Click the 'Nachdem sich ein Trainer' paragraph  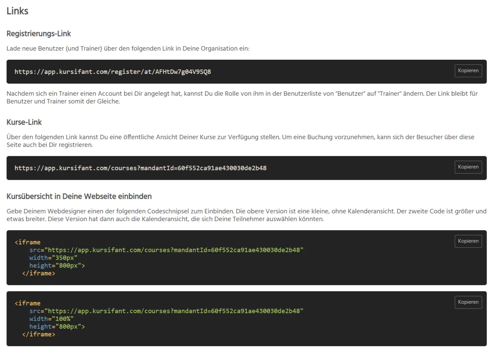(242, 97)
